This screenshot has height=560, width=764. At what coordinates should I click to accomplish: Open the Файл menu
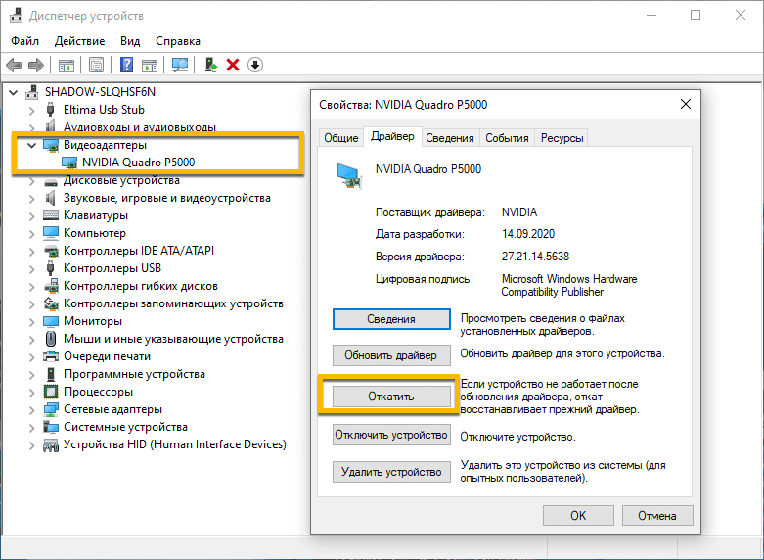click(24, 41)
